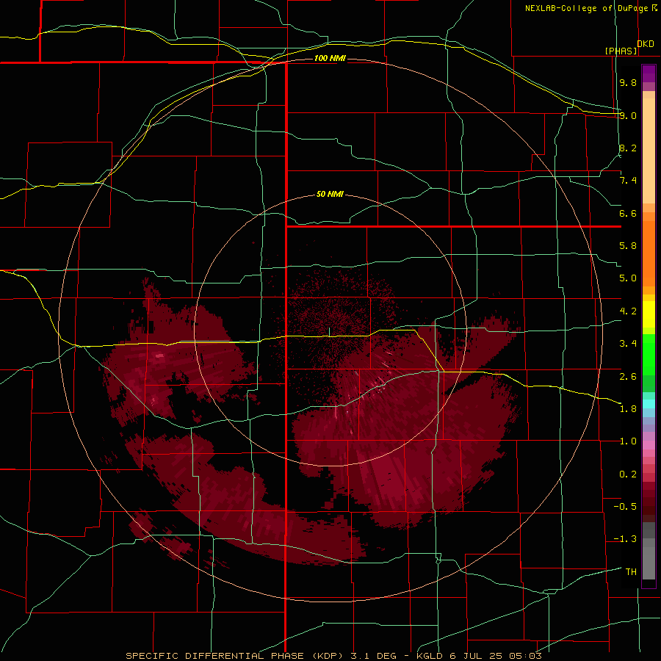Click the cyan segment of the color bar
The height and width of the screenshot is (661, 661).
(x=649, y=404)
